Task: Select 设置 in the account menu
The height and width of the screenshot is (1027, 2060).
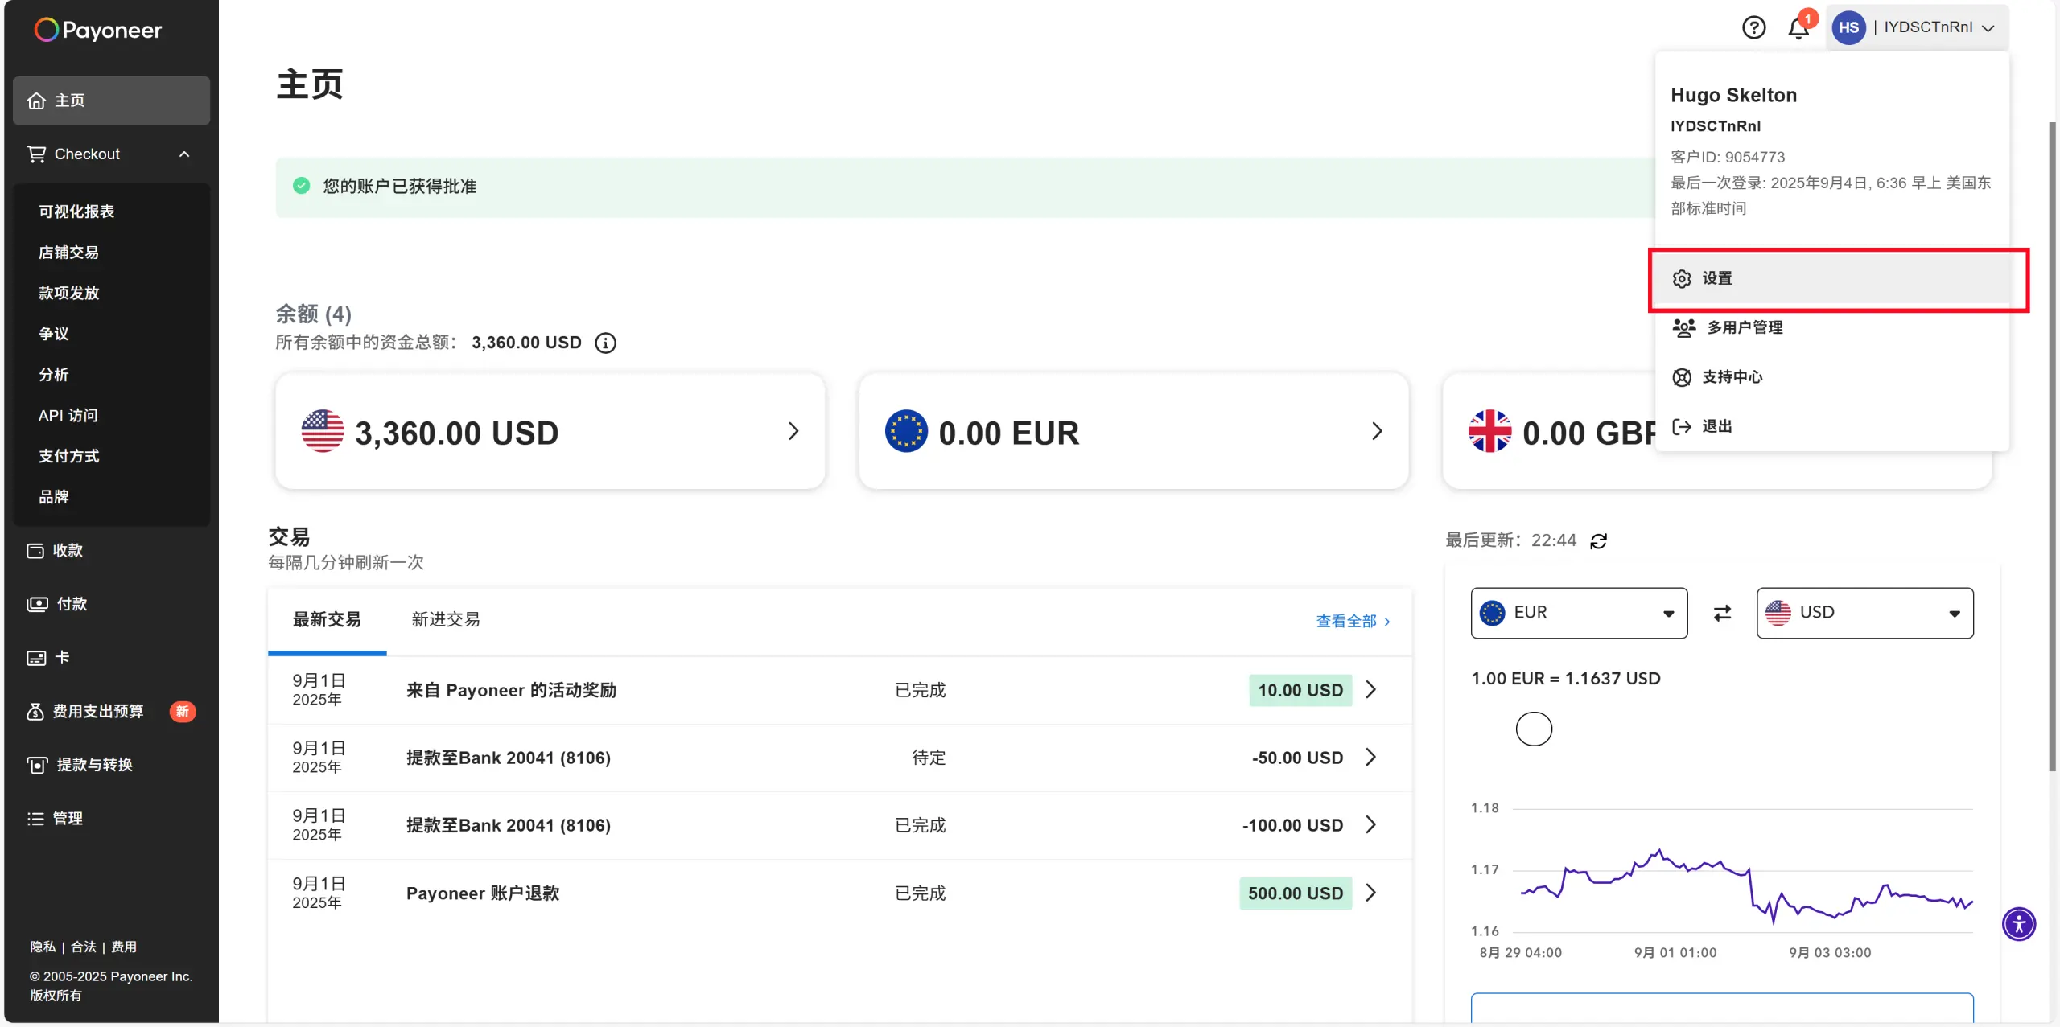Action: tap(1832, 278)
